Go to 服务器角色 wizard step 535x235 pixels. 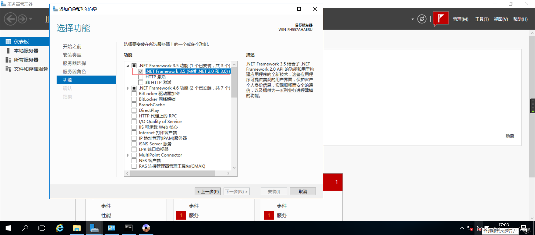tap(74, 71)
